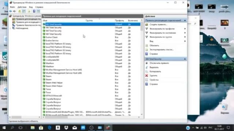Viewport: 234px width, 131px height.
Task: Open Task View on the taskbar
Action: pyautogui.click(x=20, y=128)
